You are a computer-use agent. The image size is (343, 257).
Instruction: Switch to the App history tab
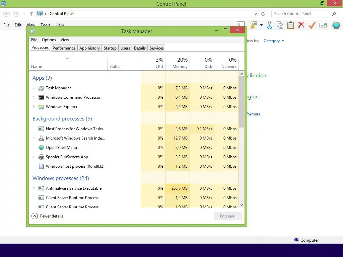coord(89,48)
